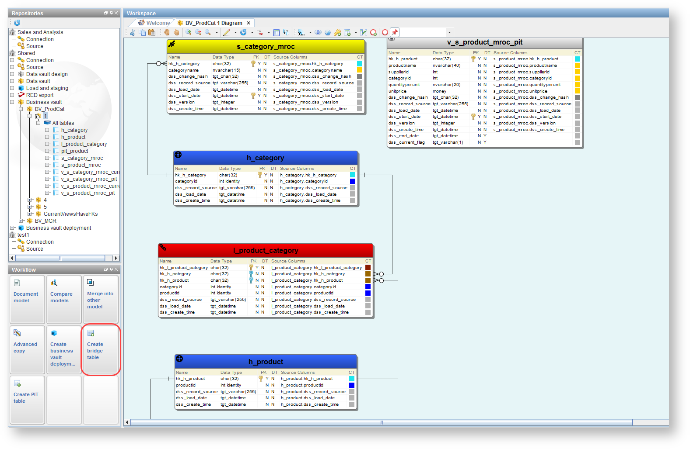
Task: Click the two overlapping blue ovals icon
Action: (x=318, y=32)
